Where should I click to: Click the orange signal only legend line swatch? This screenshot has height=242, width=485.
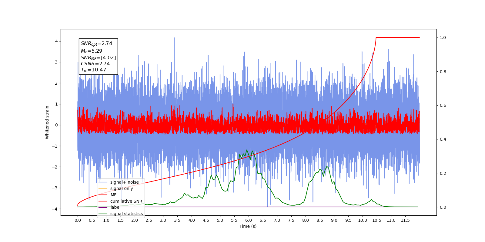tap(103, 188)
